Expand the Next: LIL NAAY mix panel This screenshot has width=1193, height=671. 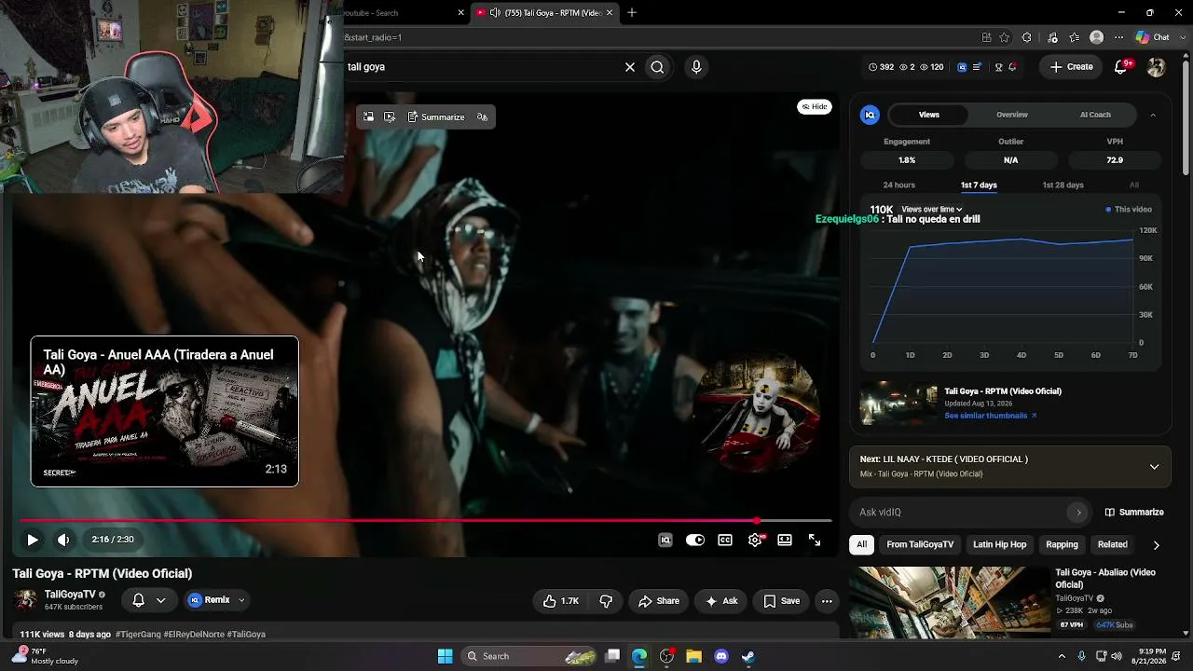pyautogui.click(x=1154, y=467)
